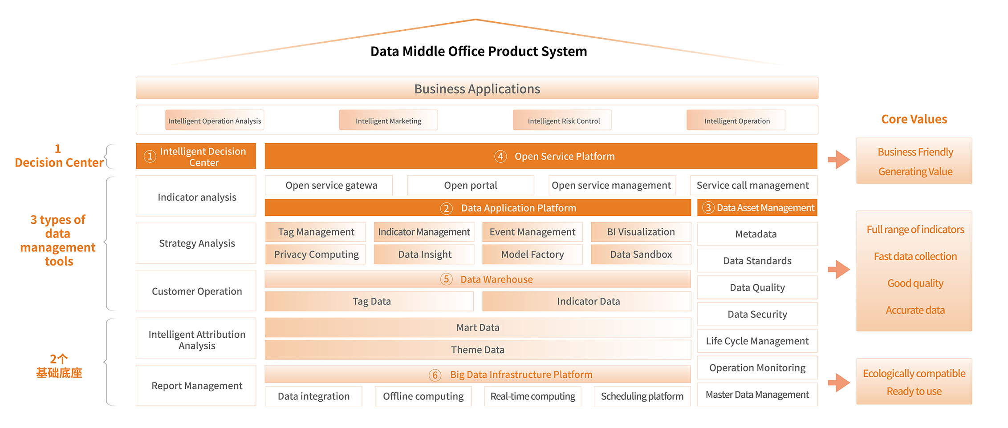Click the circled 4 beside Open Service Platform
This screenshot has height=428, width=1008.
pos(500,157)
